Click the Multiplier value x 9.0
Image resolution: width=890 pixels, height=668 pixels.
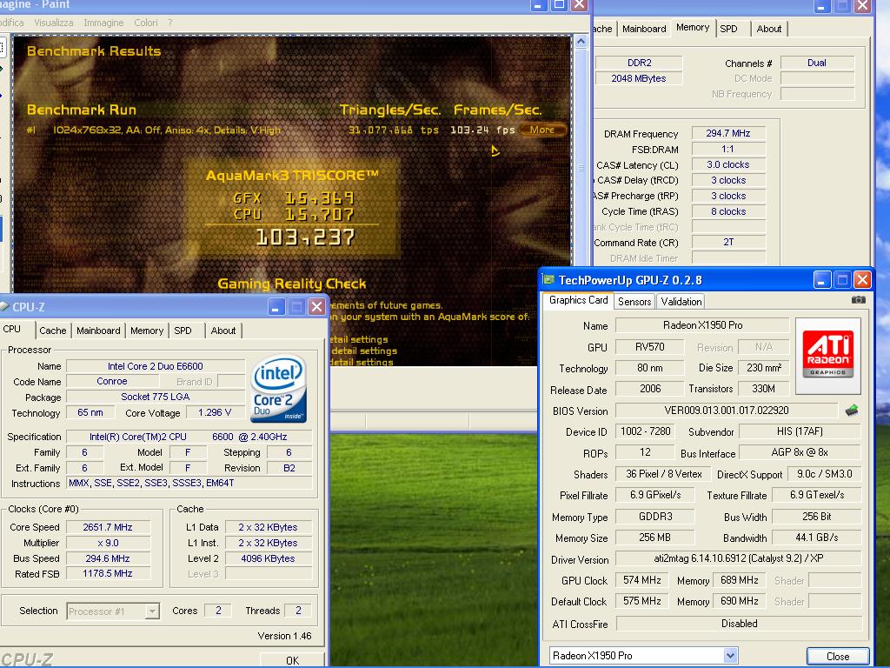(108, 543)
